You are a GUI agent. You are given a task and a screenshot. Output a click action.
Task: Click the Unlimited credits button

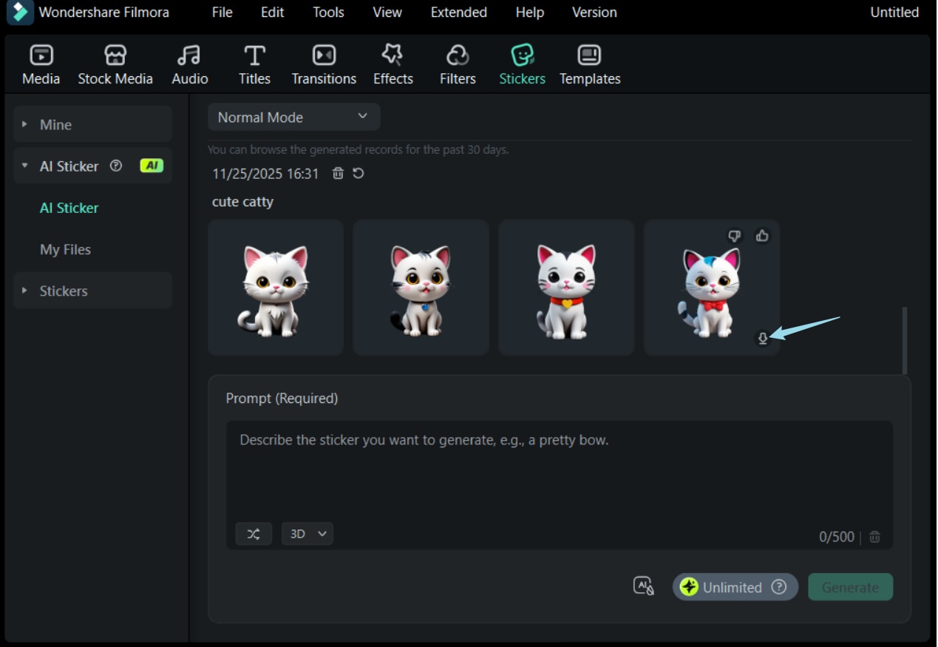[x=735, y=587]
